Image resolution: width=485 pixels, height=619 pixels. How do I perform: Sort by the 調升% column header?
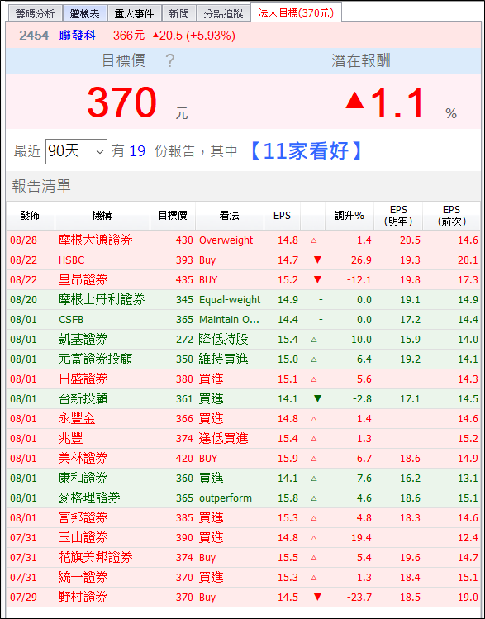349,216
